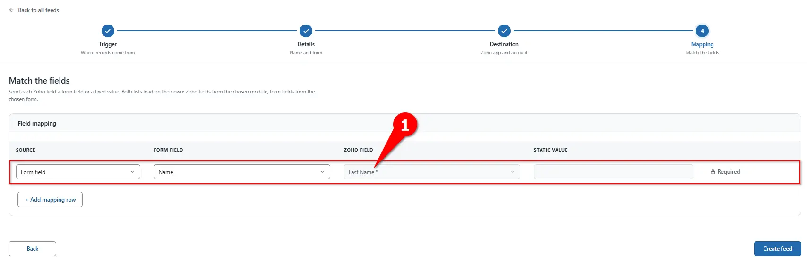Click the Match the fields heading
The height and width of the screenshot is (261, 807).
pyautogui.click(x=39, y=81)
